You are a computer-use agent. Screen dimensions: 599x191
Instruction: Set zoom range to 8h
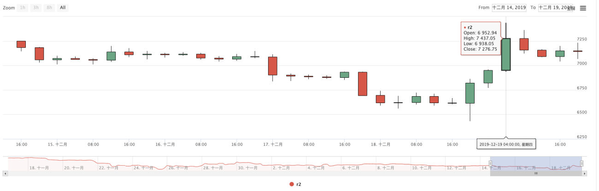pos(49,8)
